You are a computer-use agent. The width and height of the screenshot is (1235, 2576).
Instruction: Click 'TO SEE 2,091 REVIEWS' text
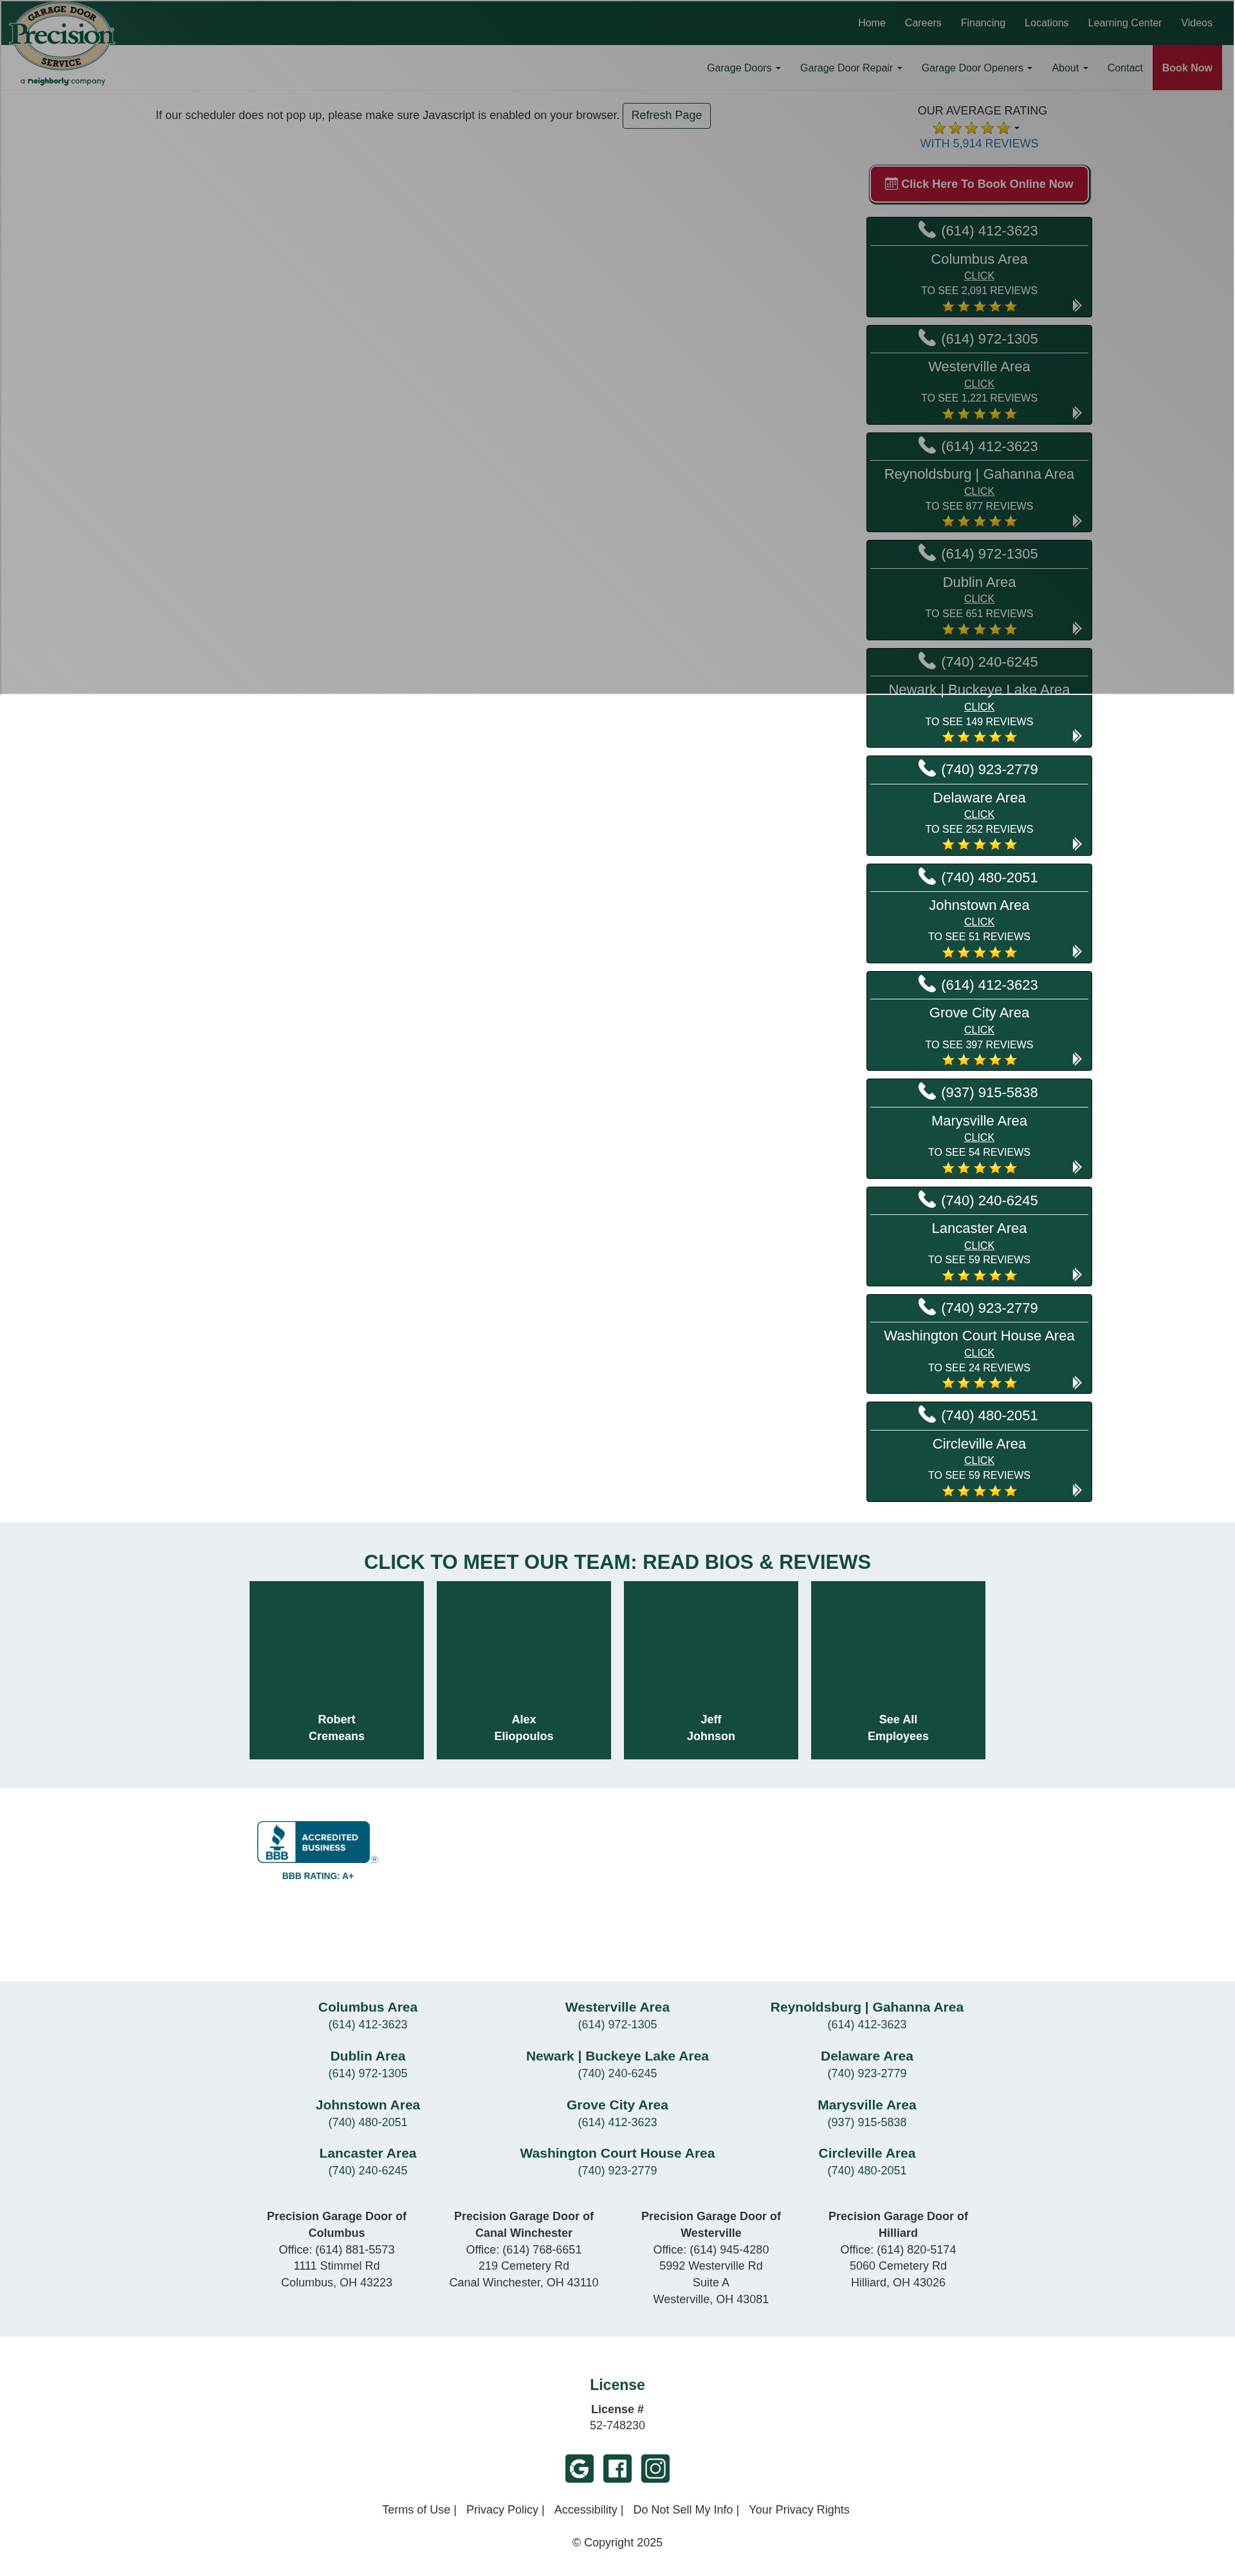(979, 291)
